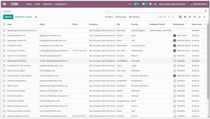Screen dimensions: 210x119
Task: Click the import records download icon
Action: (x=36, y=17)
